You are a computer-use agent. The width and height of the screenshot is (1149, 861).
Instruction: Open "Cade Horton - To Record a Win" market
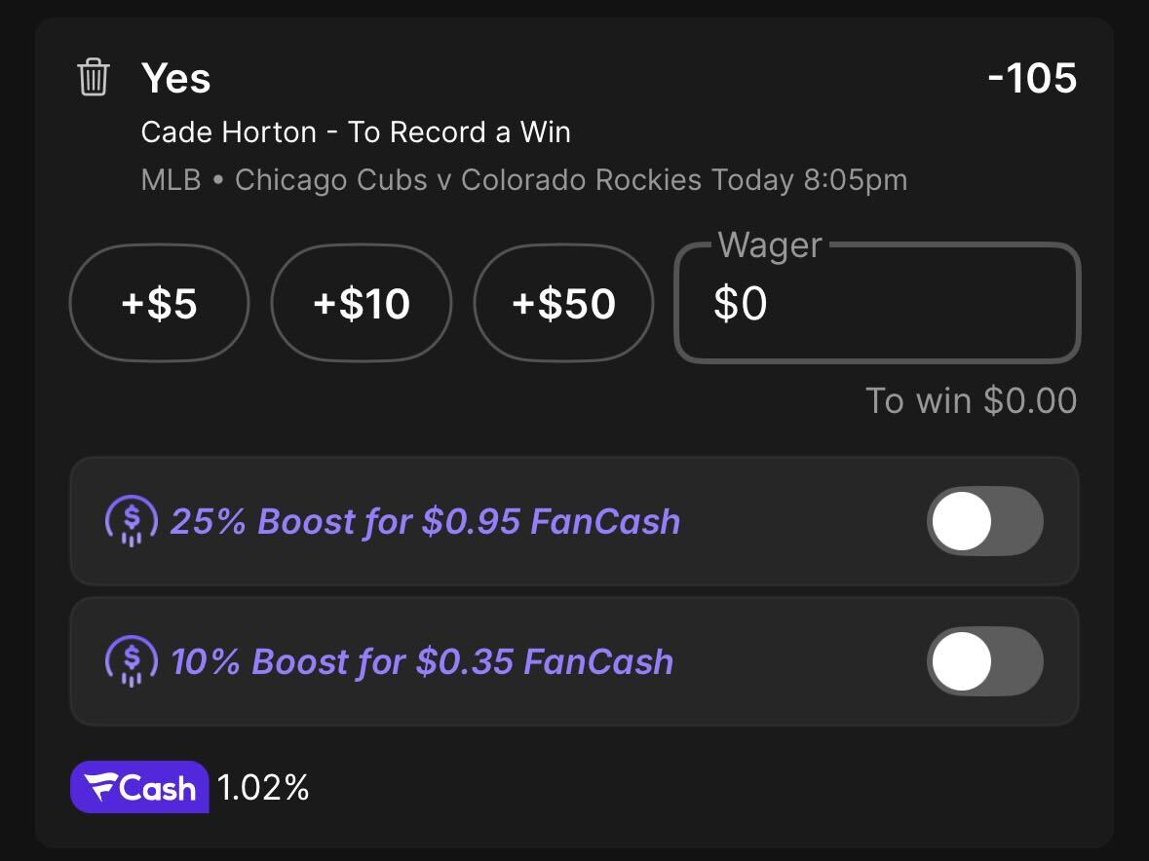(x=356, y=132)
